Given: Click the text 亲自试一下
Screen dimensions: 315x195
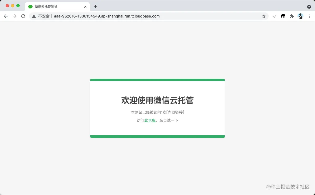Looking at the screenshot, I should coord(169,120).
